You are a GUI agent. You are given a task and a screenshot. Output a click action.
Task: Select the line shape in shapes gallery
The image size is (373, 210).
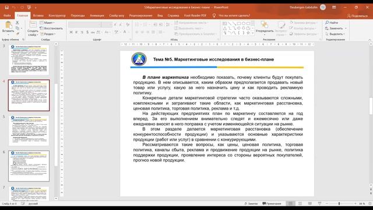(x=230, y=23)
